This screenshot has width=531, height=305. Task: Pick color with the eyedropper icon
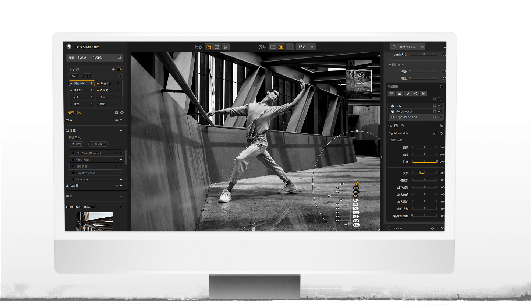point(435,133)
